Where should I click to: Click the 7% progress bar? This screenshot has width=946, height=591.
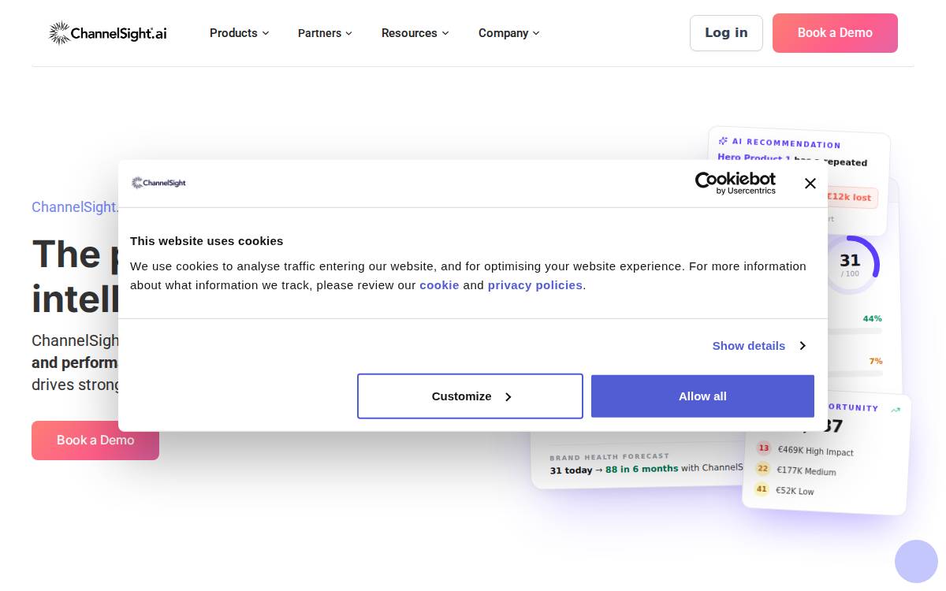pyautogui.click(x=855, y=373)
